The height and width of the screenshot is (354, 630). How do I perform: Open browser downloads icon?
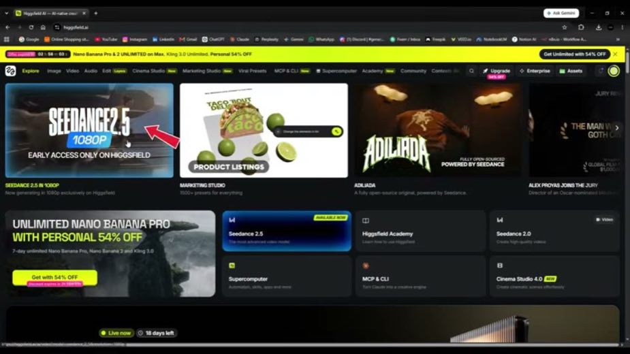599,27
